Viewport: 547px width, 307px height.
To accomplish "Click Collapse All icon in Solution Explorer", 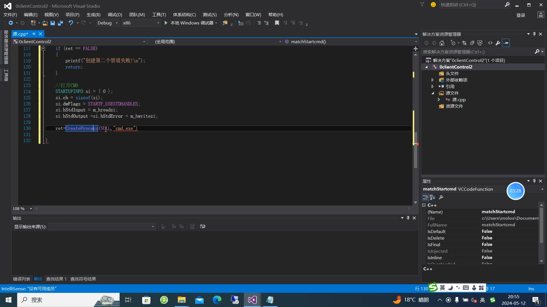I will point(472,43).
